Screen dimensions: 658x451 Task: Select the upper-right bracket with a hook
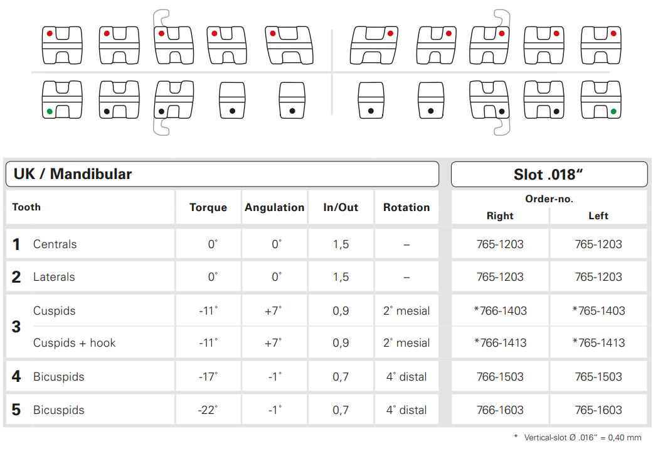[x=489, y=45]
